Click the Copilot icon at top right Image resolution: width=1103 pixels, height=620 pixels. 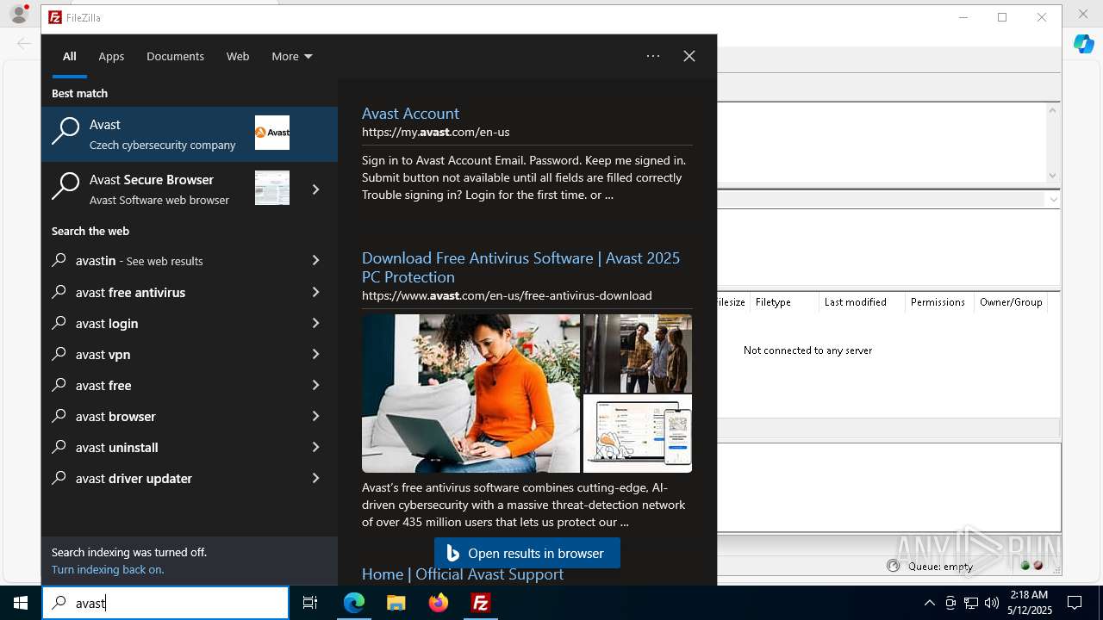tap(1083, 44)
